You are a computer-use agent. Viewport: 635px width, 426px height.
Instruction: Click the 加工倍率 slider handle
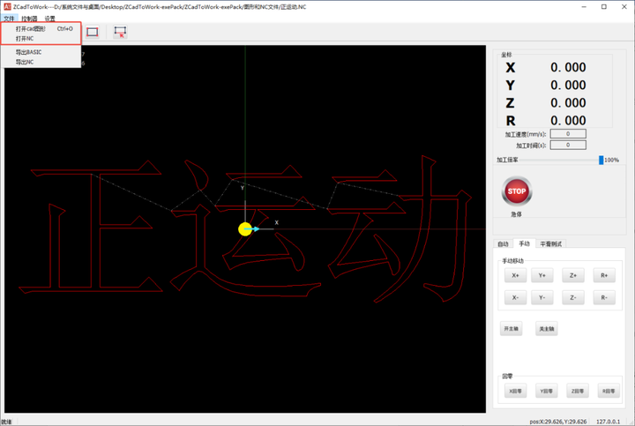click(601, 160)
